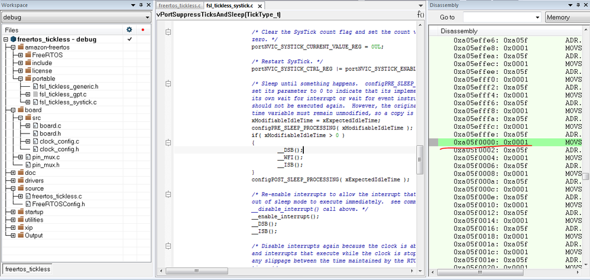Click the __enable_interrupt(); code line
The width and height of the screenshot is (590, 280).
coord(285,216)
